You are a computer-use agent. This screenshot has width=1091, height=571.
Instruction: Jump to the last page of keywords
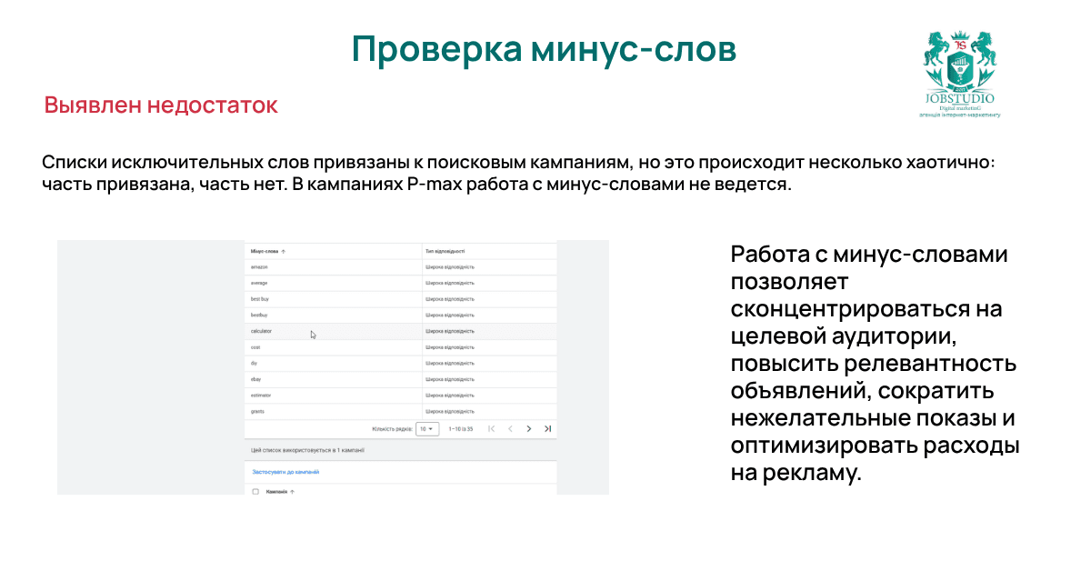coord(548,428)
